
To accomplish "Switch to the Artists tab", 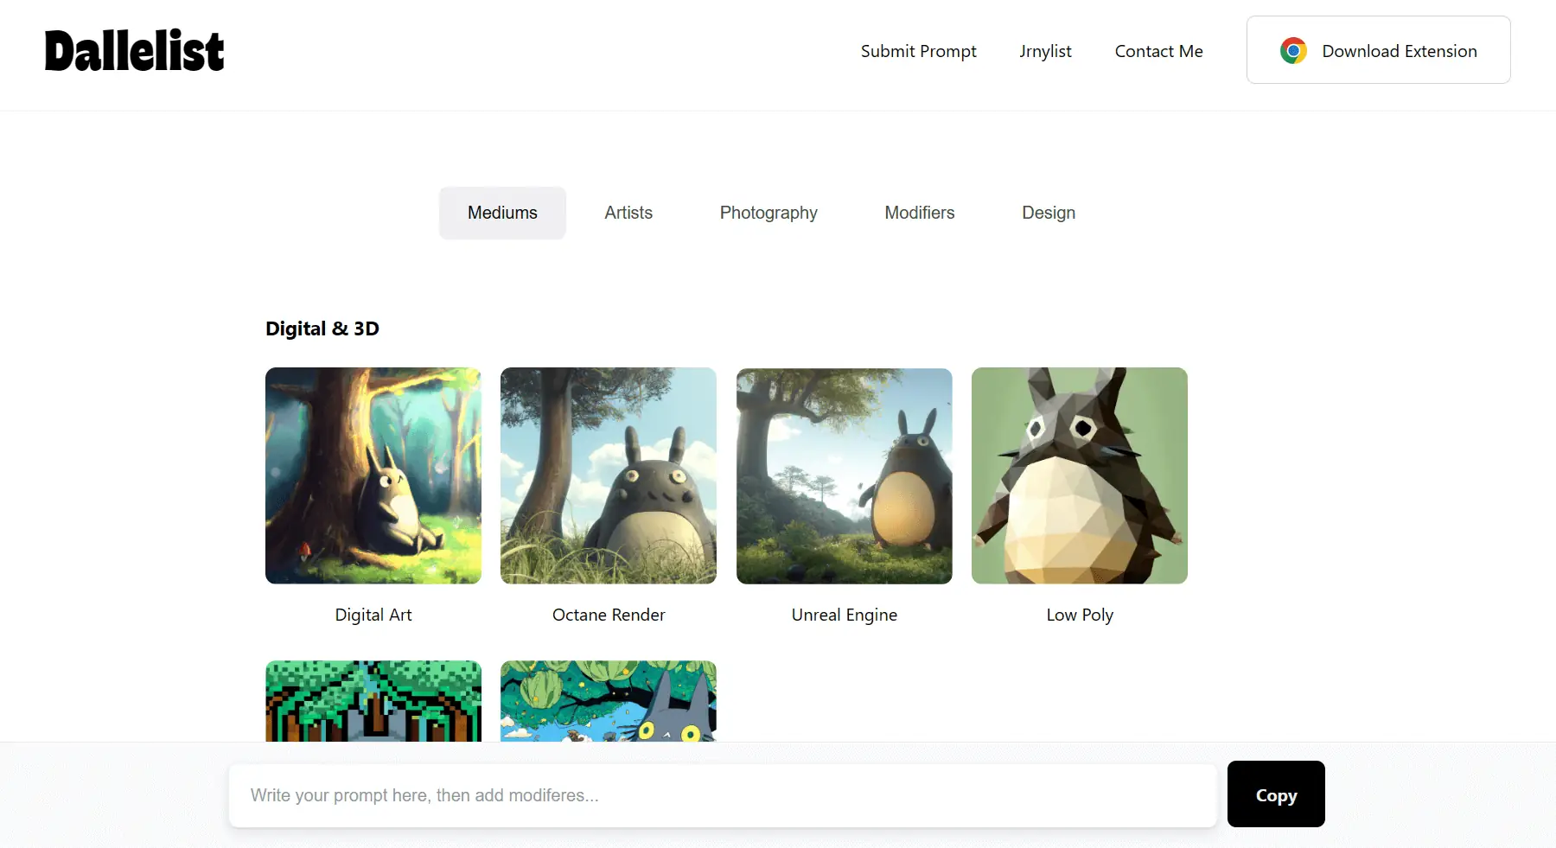I will (x=628, y=213).
